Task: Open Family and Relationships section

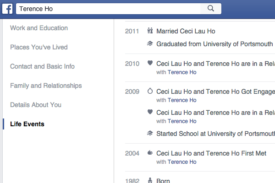Action: tap(46, 86)
